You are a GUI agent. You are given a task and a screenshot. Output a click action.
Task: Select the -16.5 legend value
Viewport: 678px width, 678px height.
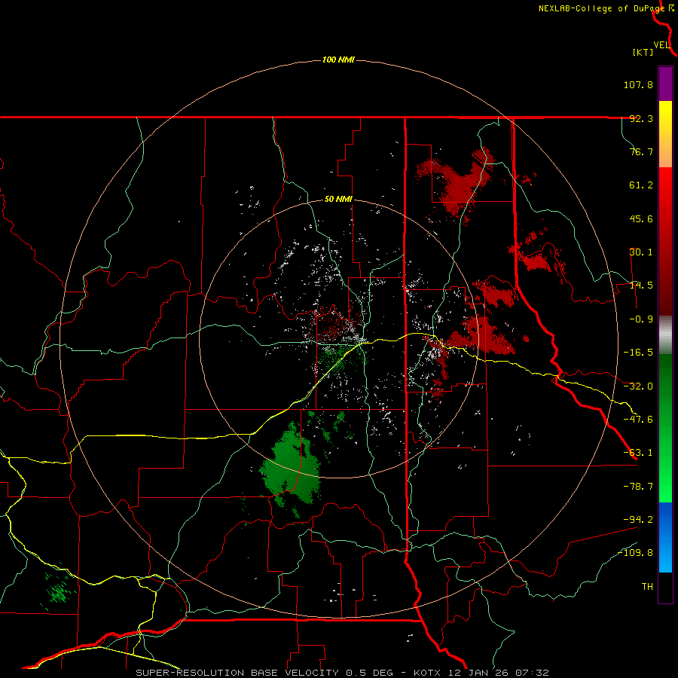[638, 353]
